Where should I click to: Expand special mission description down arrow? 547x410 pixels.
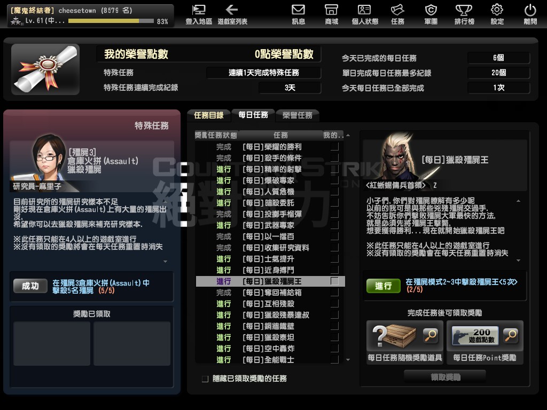[x=166, y=261]
